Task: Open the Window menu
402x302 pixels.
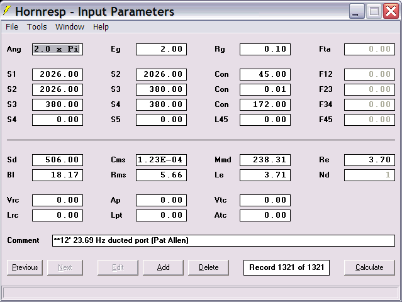Action: tap(70, 27)
